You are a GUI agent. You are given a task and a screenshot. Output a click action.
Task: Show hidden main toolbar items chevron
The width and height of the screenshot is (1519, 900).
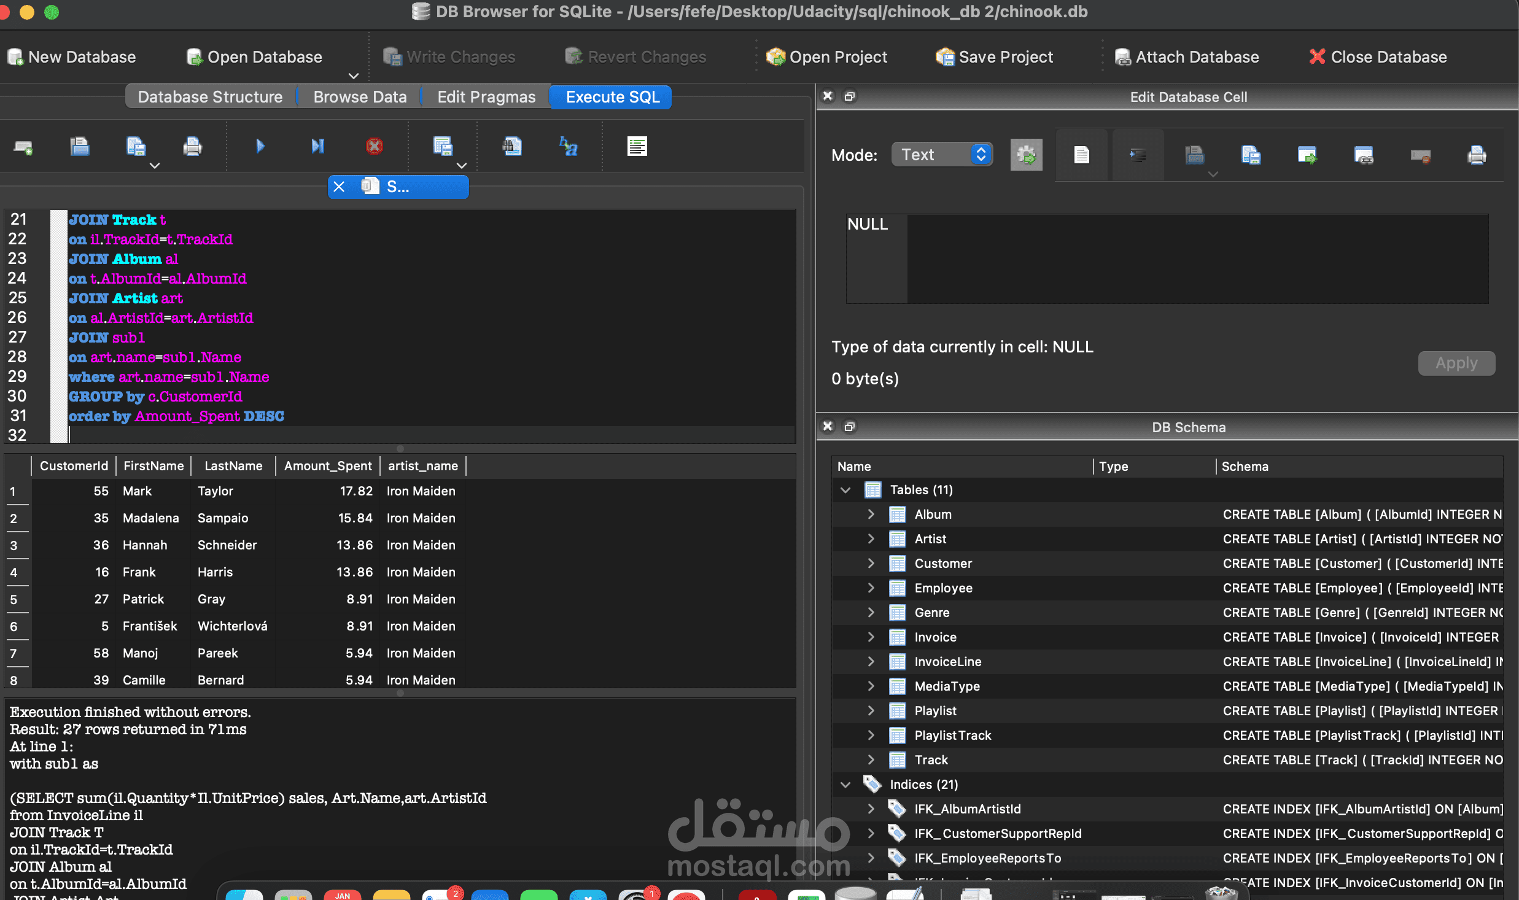point(353,76)
